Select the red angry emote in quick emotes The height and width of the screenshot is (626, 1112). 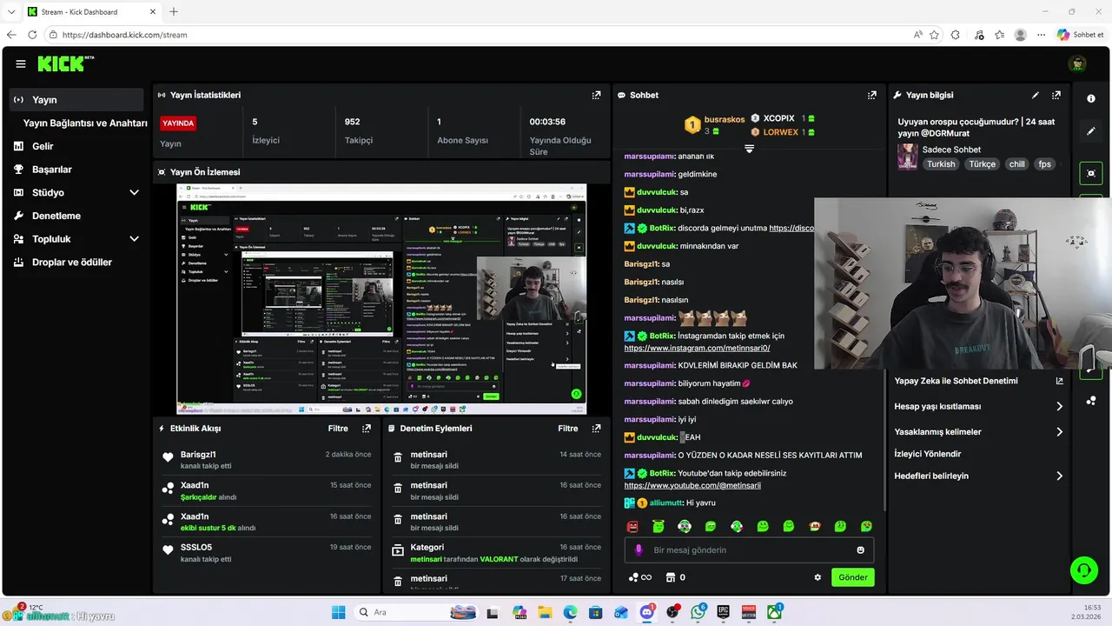632,526
